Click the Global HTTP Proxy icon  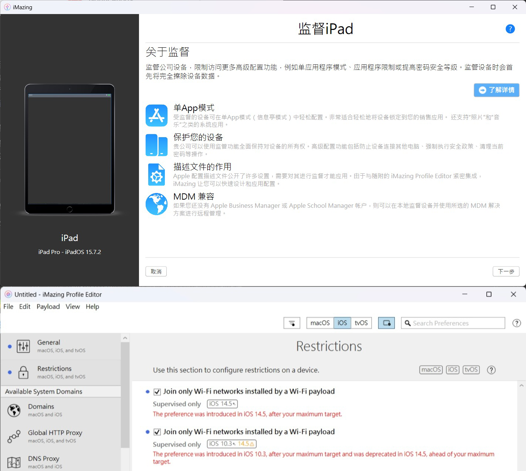pyautogui.click(x=14, y=437)
